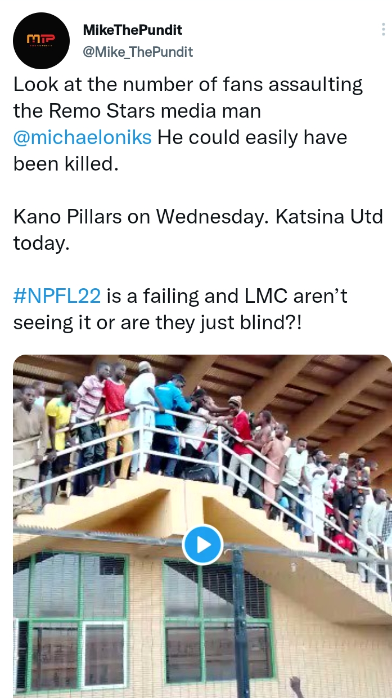Click the "Remo Stars media man" text
The width and height of the screenshot is (392, 698).
(x=155, y=111)
